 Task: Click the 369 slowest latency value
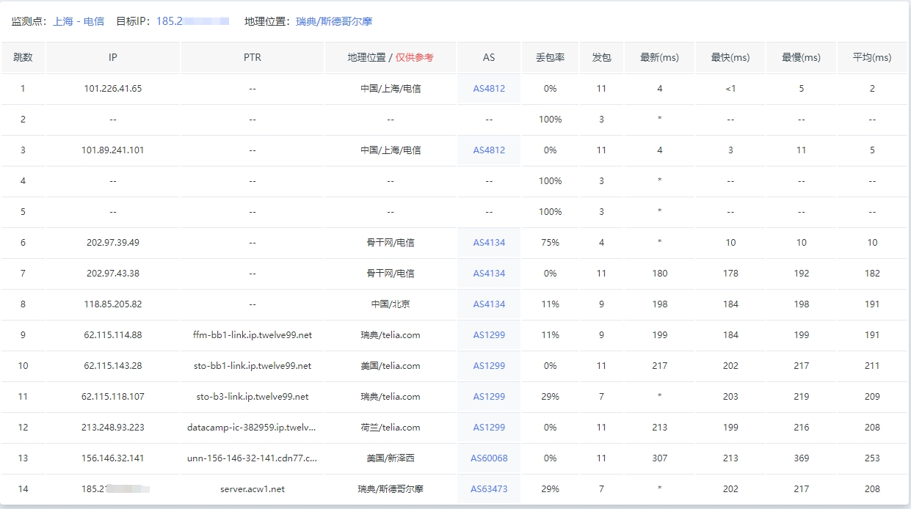pyautogui.click(x=802, y=458)
